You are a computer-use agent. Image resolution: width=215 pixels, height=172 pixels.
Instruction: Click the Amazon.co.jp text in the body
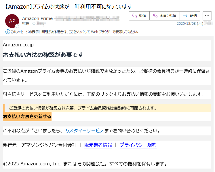pos(18,45)
